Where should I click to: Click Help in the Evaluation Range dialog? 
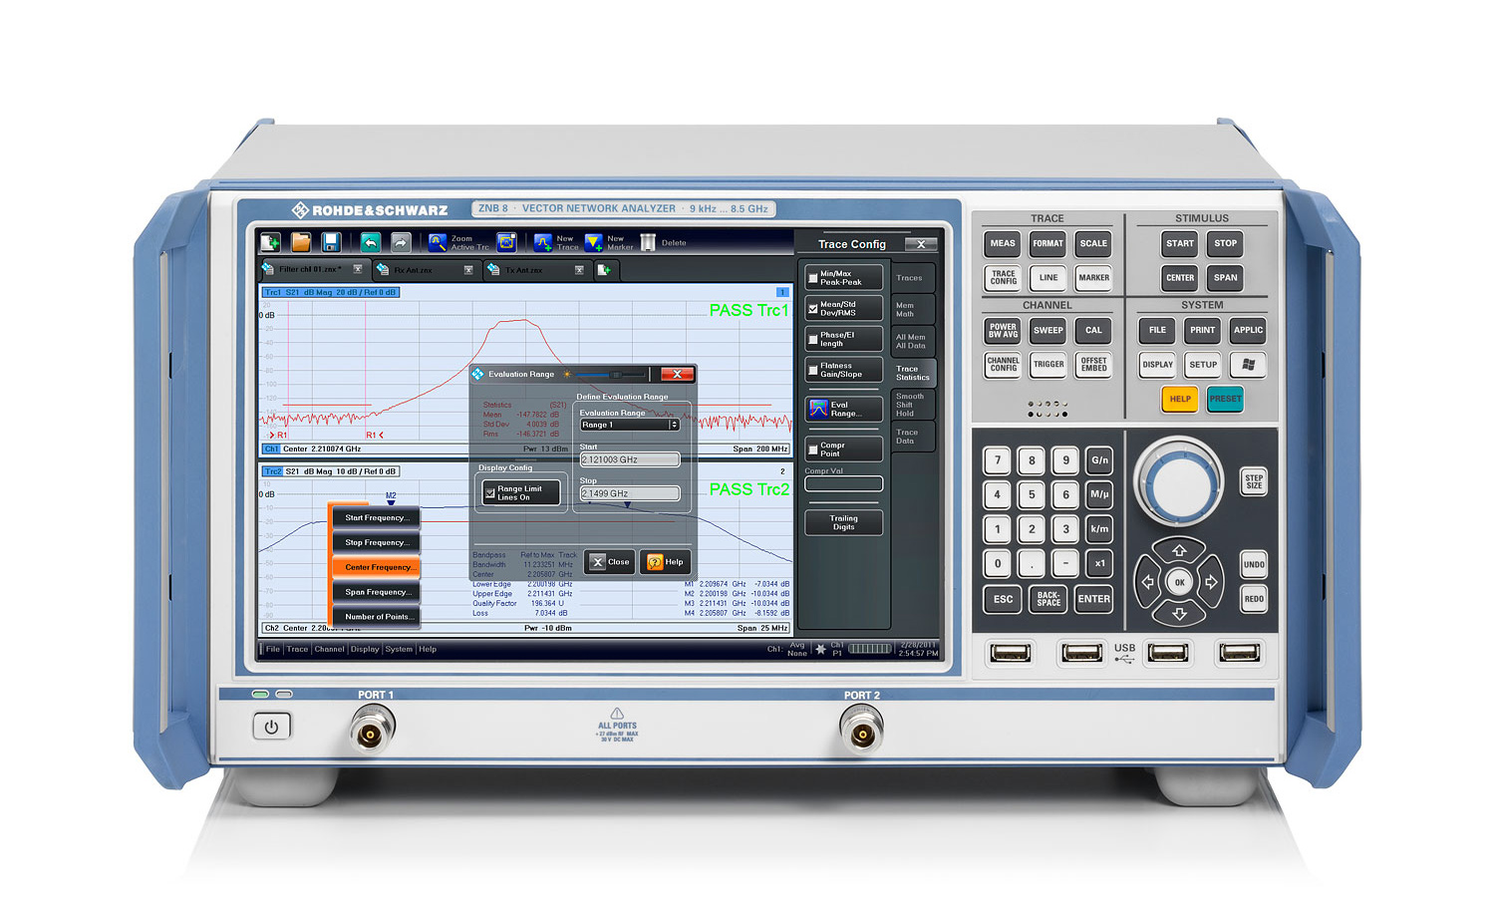(x=666, y=562)
